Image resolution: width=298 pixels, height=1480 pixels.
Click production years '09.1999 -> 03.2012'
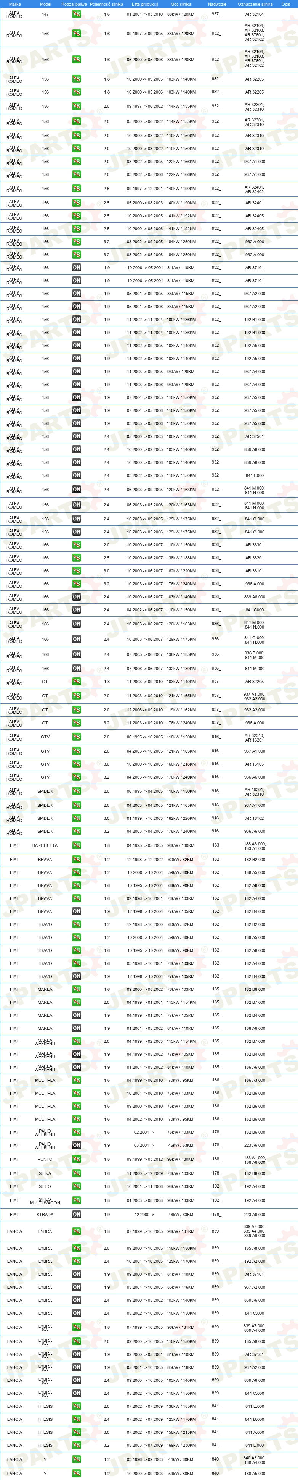[144, 1159]
